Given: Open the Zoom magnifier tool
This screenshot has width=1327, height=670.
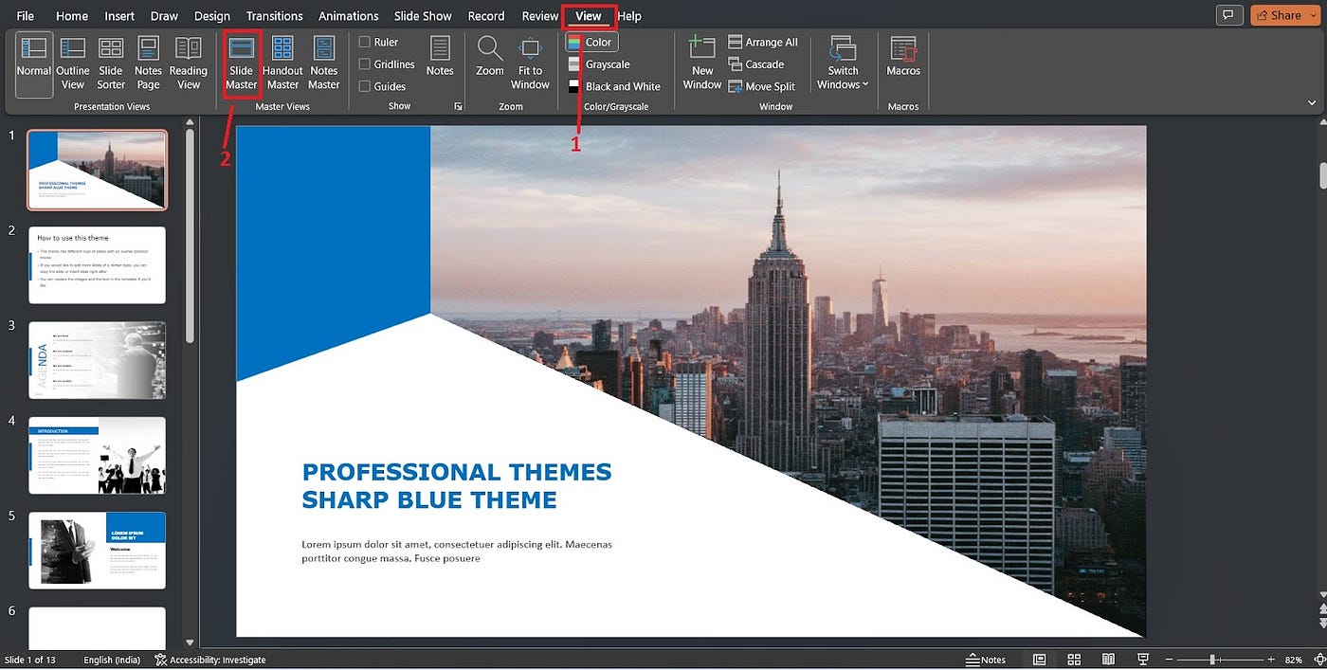Looking at the screenshot, I should pos(490,57).
